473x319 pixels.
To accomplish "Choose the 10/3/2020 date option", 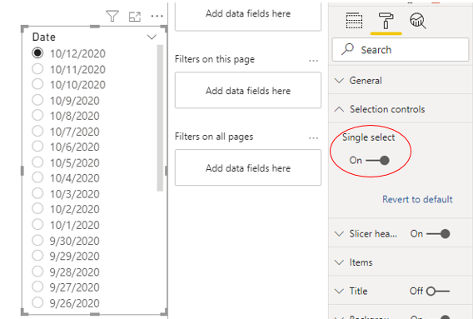I will 66,193.
